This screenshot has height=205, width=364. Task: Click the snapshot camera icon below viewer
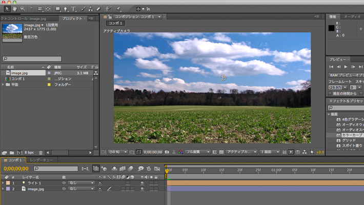tap(167, 152)
